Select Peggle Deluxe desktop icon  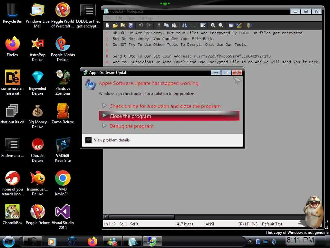(37, 214)
